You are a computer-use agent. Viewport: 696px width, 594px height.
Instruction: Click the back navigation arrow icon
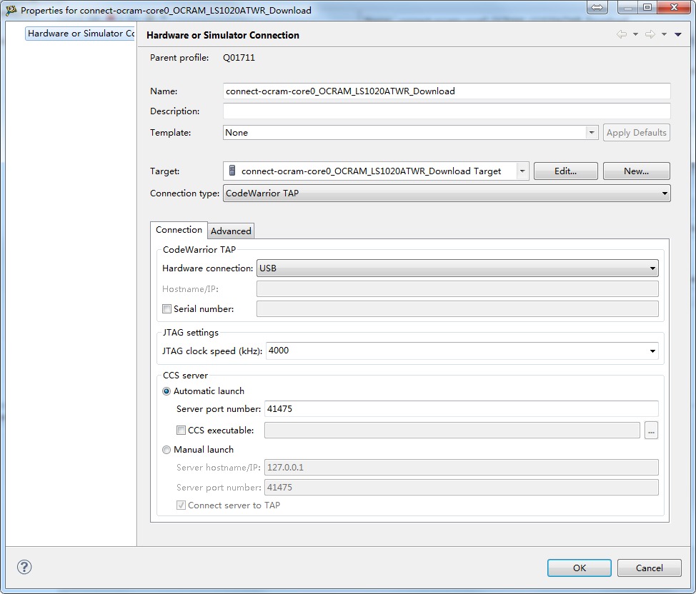622,34
